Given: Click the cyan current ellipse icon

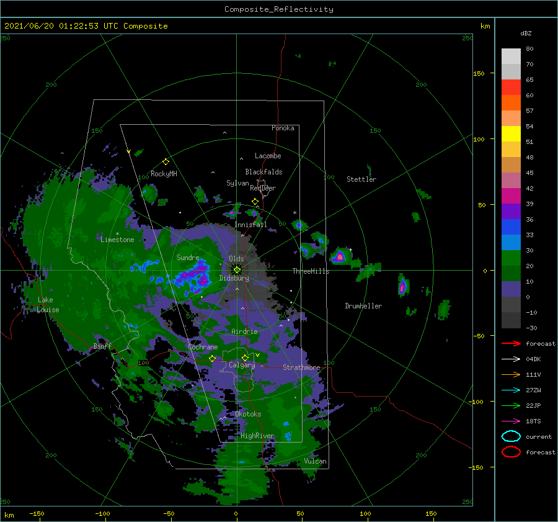Looking at the screenshot, I should click(511, 436).
